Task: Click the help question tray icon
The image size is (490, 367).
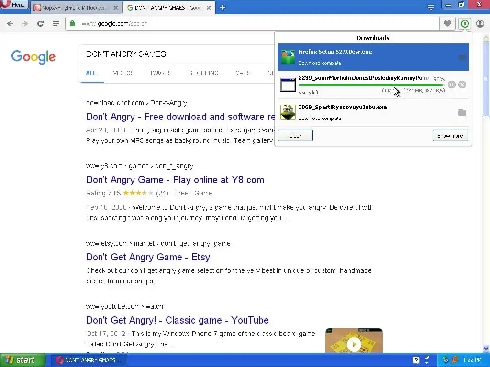Action: [416, 360]
